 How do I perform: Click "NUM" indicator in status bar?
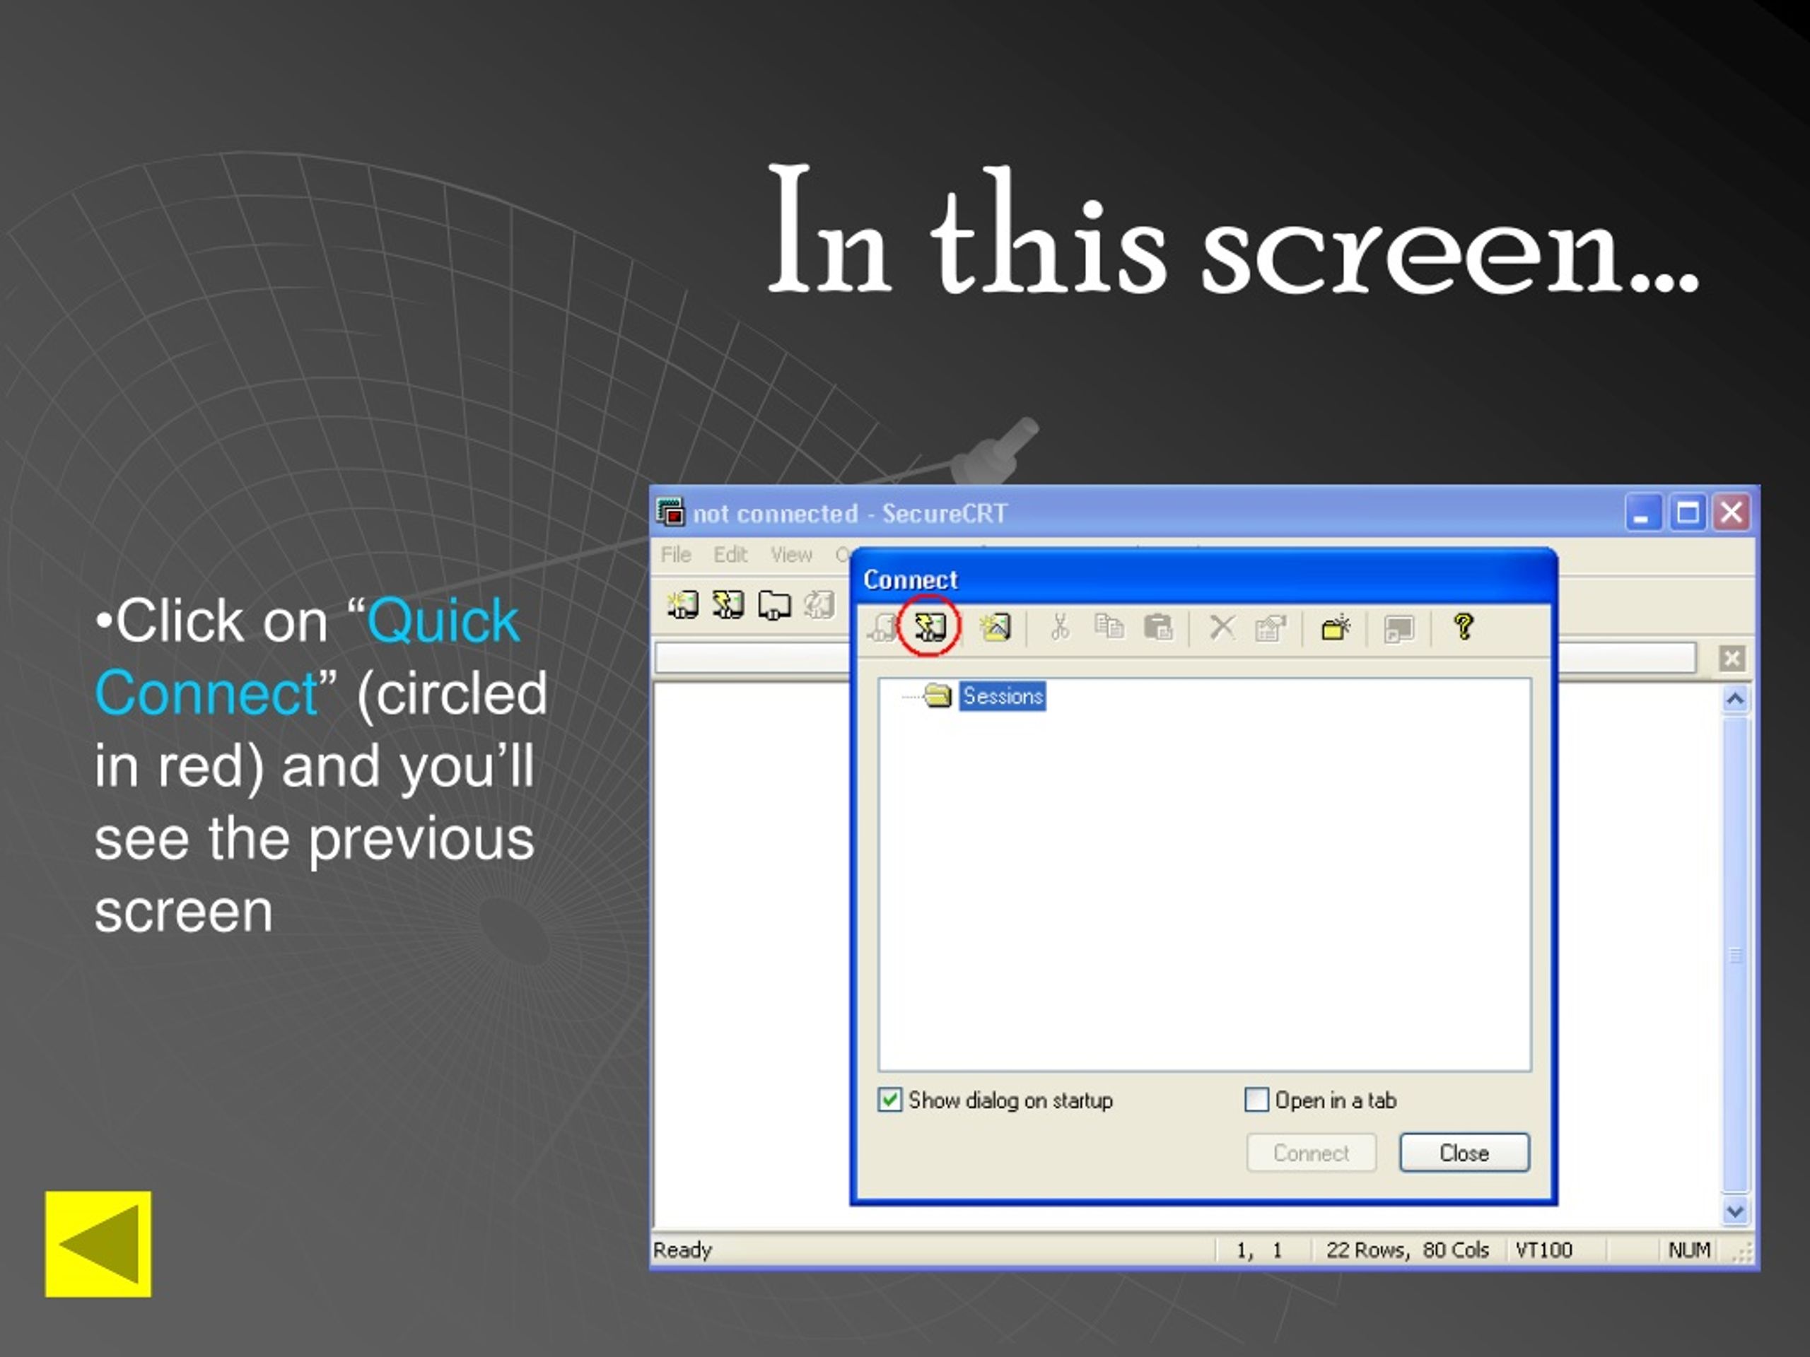click(1689, 1250)
